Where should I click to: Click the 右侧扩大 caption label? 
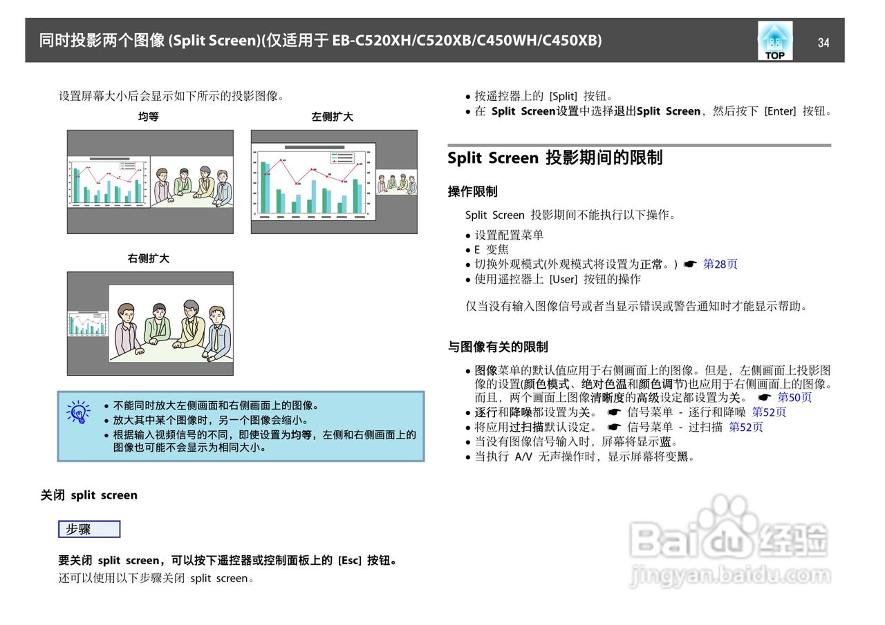point(148,258)
